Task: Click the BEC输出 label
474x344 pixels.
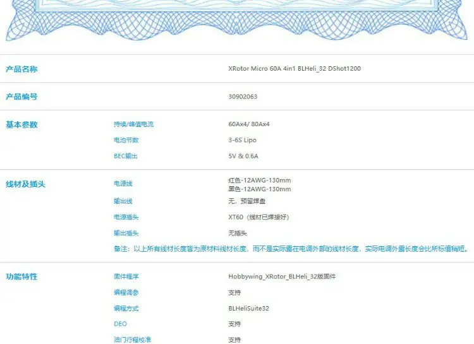Action: click(126, 156)
